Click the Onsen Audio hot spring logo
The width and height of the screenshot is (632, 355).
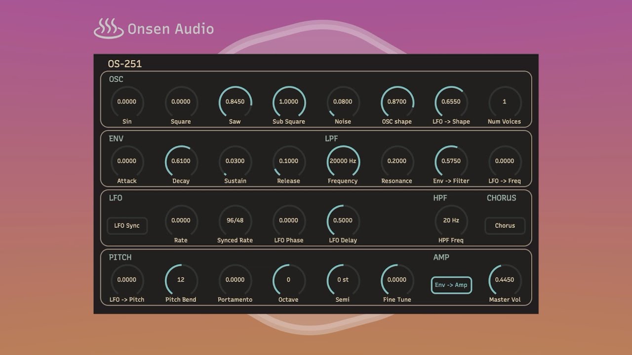(x=109, y=28)
